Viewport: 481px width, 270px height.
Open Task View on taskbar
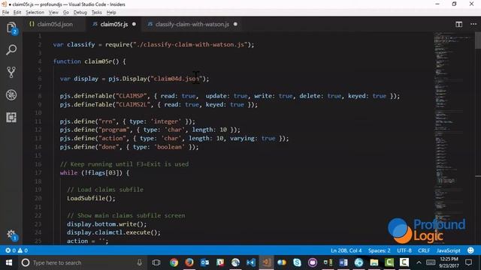[156, 262]
